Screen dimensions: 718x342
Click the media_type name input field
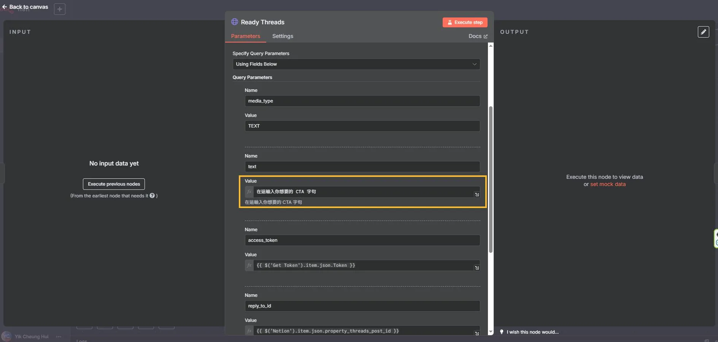click(x=362, y=101)
